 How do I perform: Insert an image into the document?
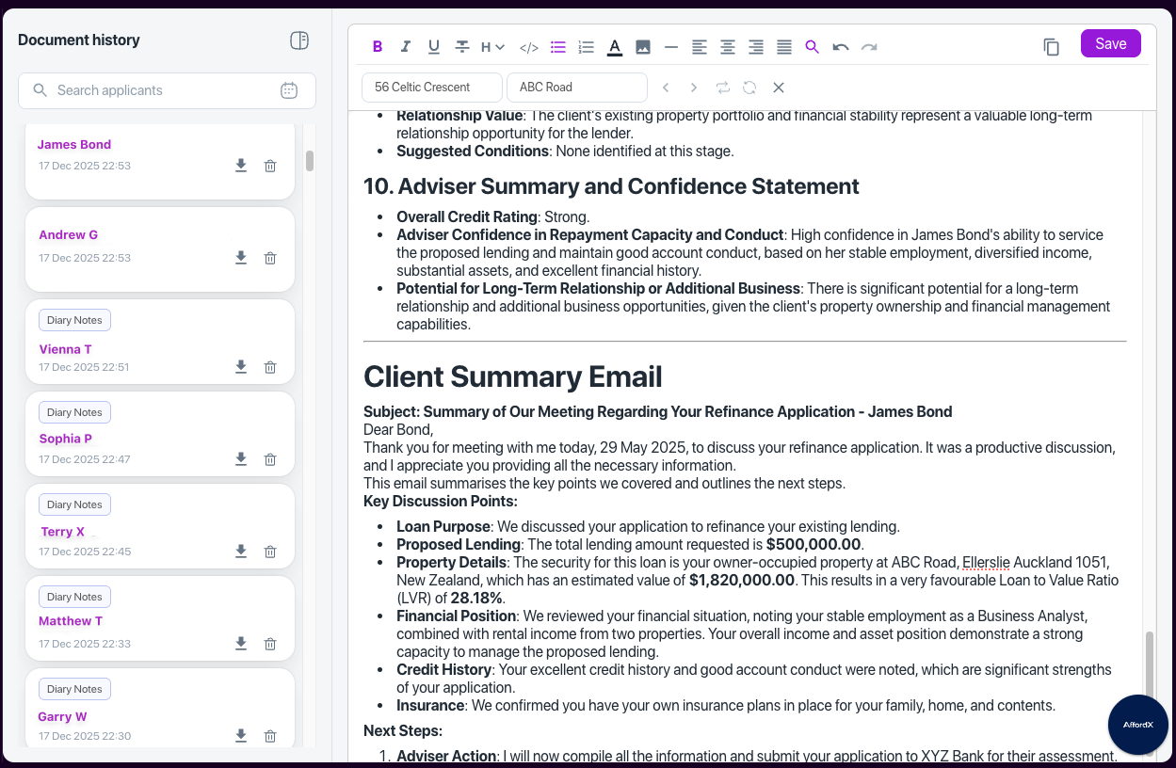643,47
